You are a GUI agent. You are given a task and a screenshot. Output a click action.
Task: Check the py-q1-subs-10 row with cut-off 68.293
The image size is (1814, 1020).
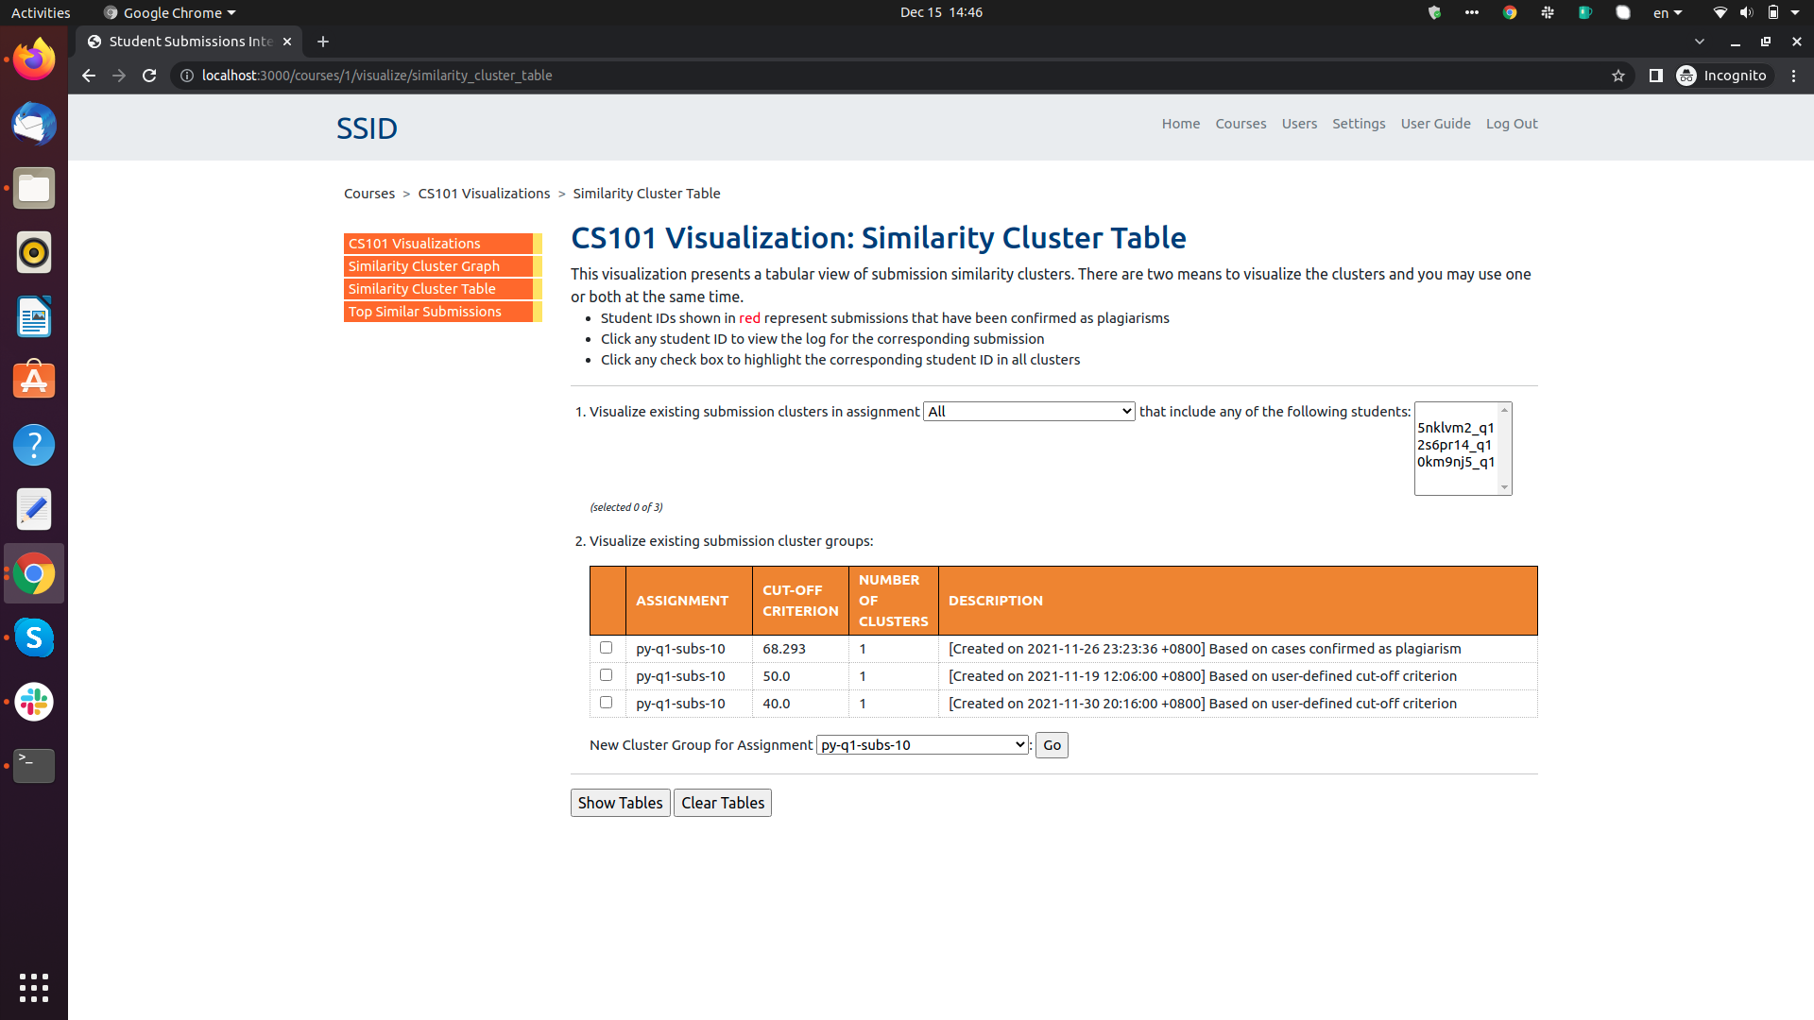(607, 648)
